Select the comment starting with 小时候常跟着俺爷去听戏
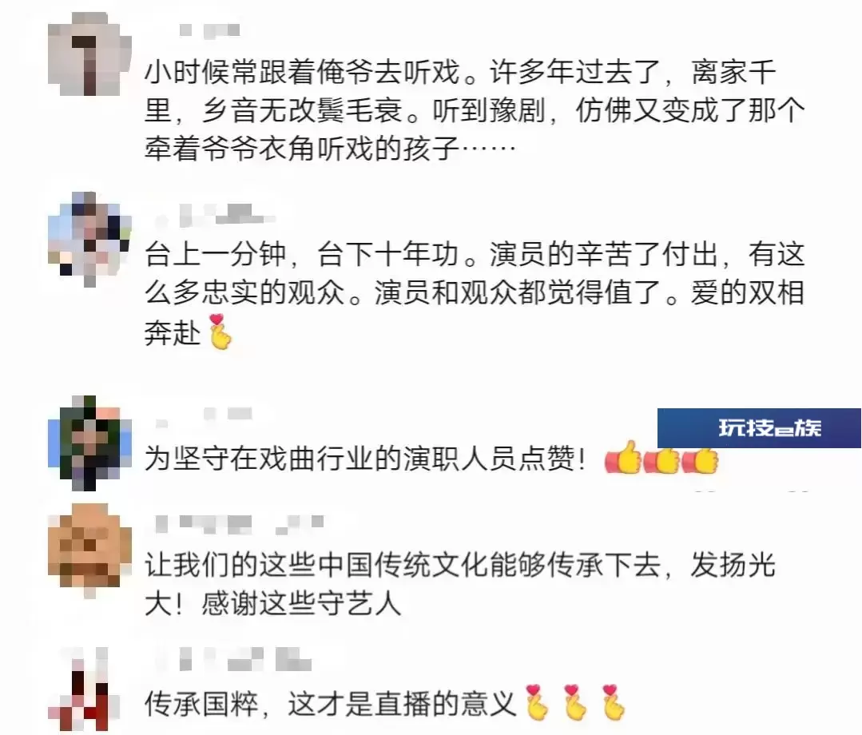The height and width of the screenshot is (735, 862). coord(475,110)
